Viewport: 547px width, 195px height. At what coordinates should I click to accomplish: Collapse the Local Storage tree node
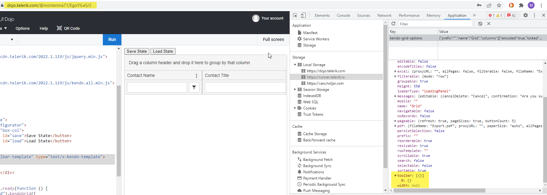point(295,65)
